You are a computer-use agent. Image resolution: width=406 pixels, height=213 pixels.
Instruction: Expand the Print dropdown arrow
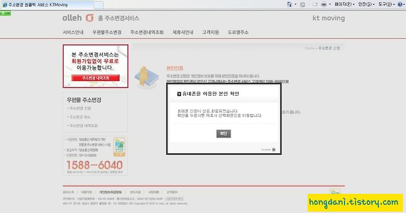pos(330,4)
